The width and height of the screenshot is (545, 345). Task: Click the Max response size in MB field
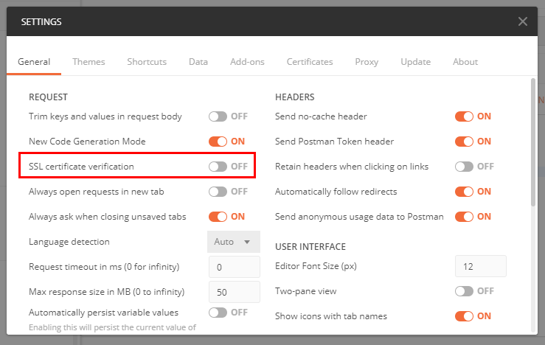[235, 292]
